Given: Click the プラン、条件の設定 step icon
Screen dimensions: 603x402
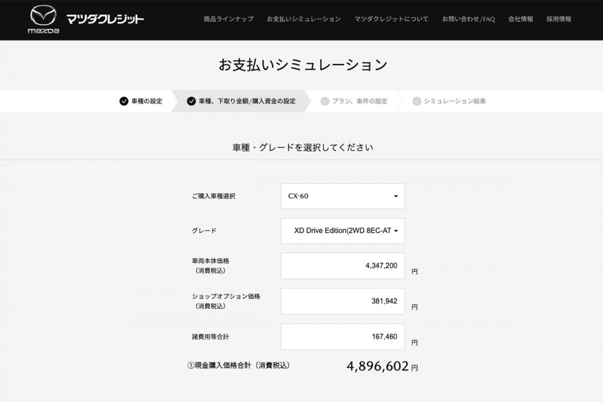Looking at the screenshot, I should (x=325, y=101).
